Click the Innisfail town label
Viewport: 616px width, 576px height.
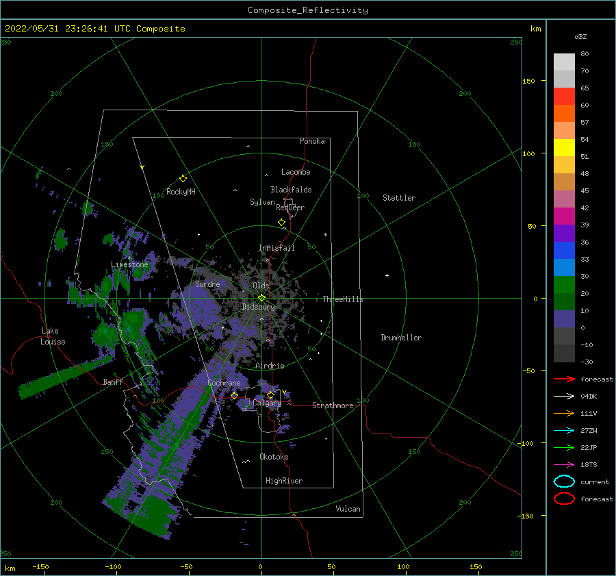pos(277,248)
